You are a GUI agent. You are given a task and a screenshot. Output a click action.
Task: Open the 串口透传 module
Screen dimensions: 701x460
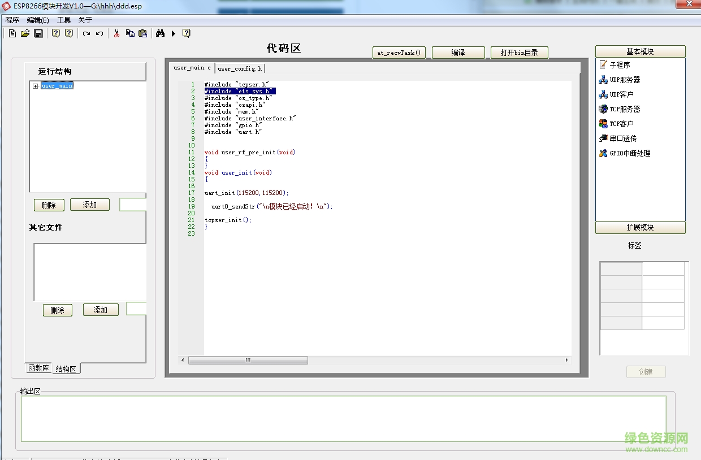pos(621,138)
